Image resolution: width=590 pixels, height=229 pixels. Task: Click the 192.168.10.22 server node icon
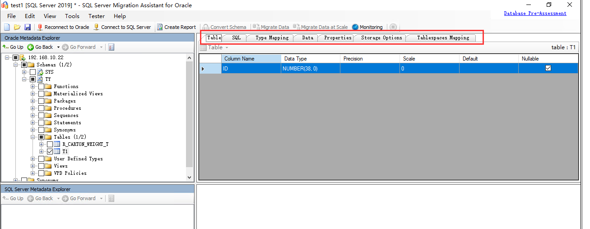tap(23, 57)
